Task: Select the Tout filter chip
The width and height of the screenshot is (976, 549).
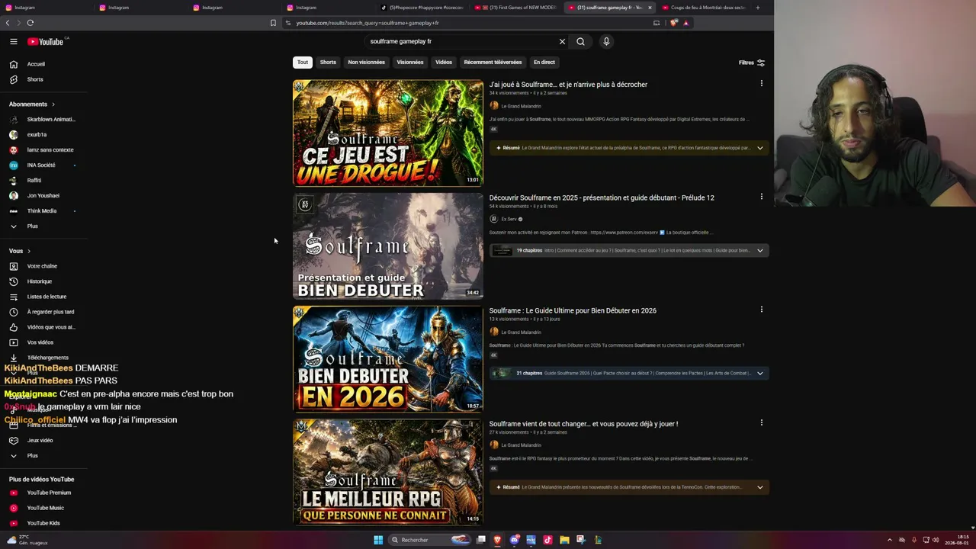Action: click(x=303, y=63)
